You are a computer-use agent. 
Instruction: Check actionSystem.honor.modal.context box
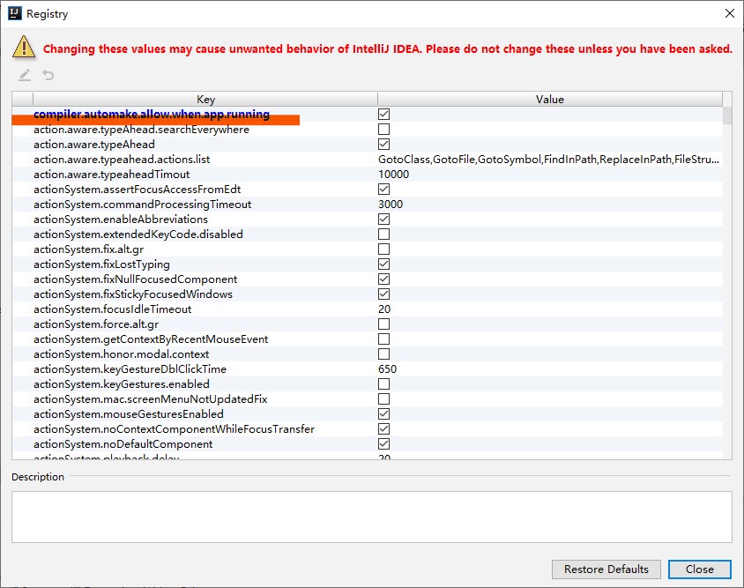[383, 354]
